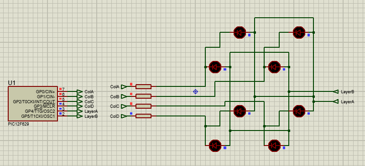
Task: Select the resistor on the ColA line
Action: coord(143,86)
